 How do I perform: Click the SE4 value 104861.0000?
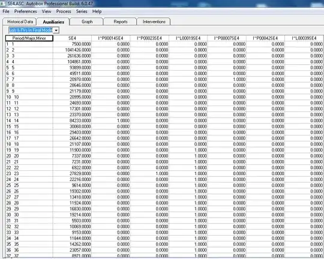tap(73, 62)
